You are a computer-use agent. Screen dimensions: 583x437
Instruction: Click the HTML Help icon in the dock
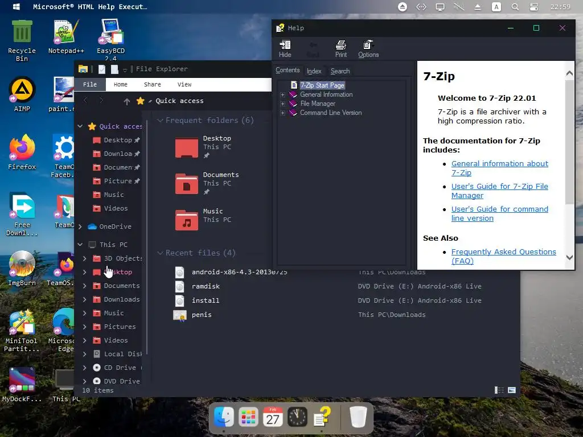322,417
